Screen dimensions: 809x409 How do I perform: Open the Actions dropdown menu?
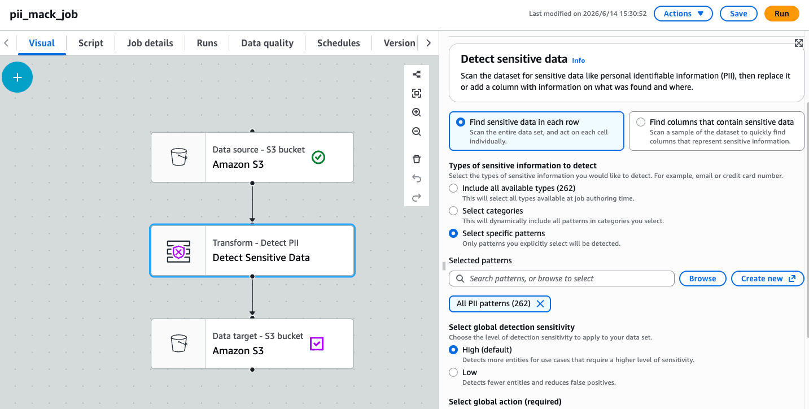pos(683,14)
